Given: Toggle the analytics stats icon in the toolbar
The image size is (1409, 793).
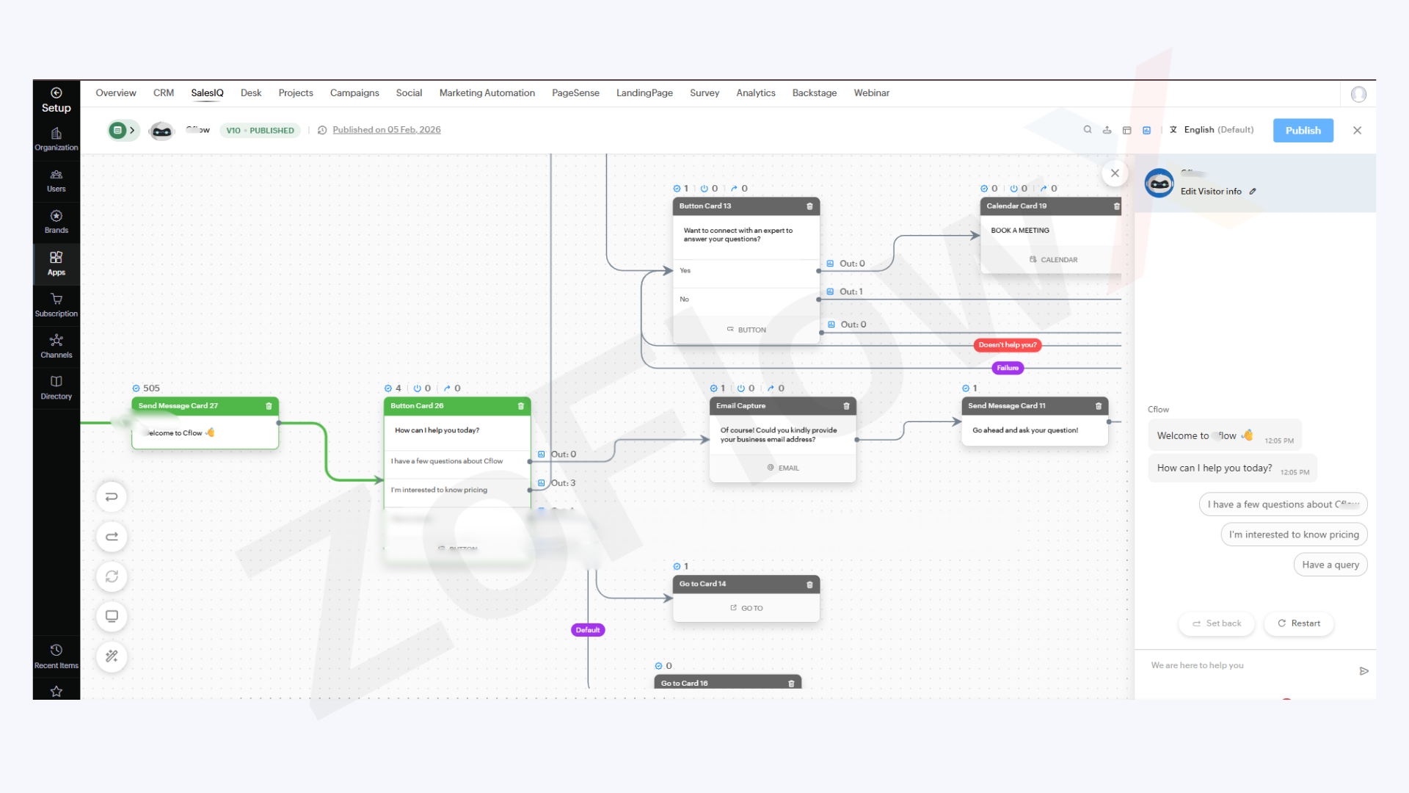Looking at the screenshot, I should 1147,130.
